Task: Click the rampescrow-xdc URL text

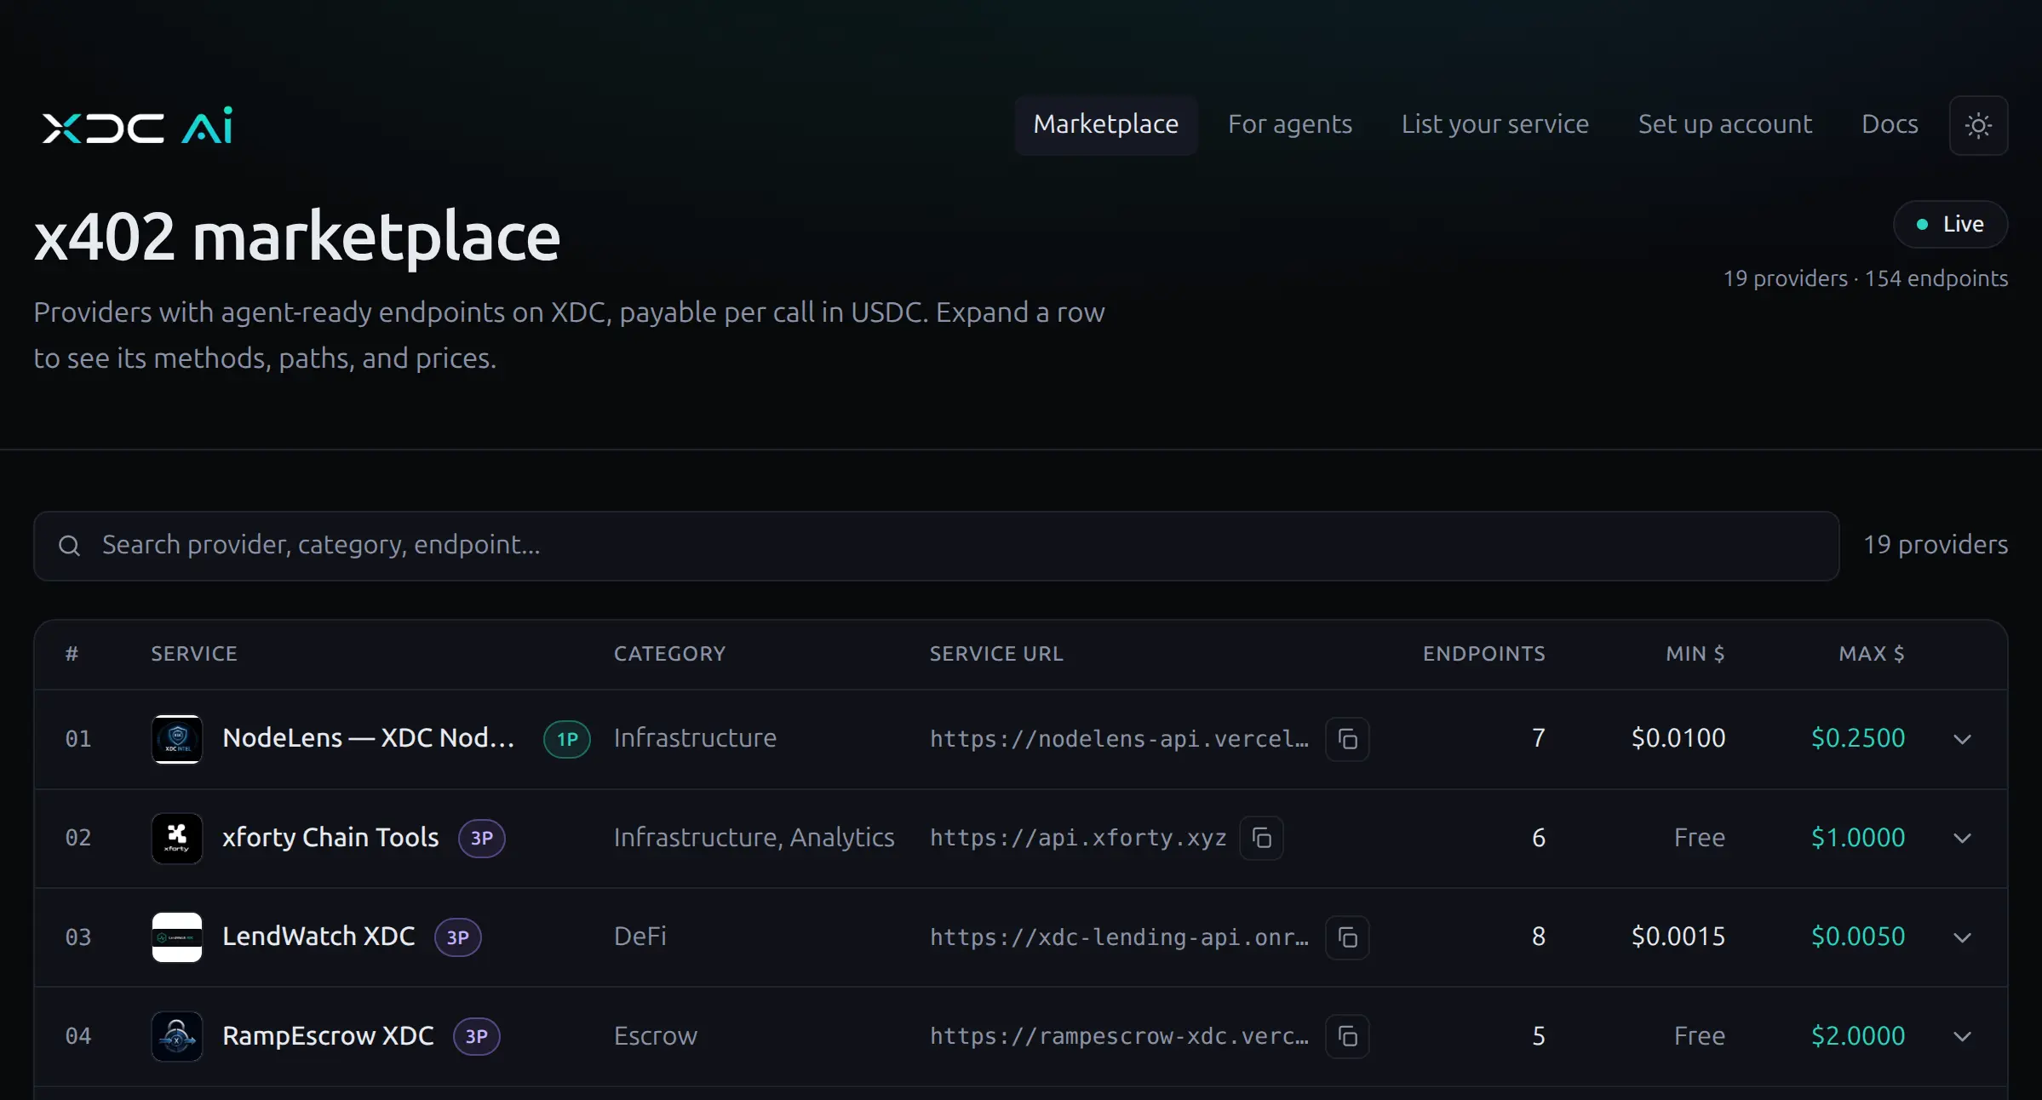Action: coord(1119,1037)
